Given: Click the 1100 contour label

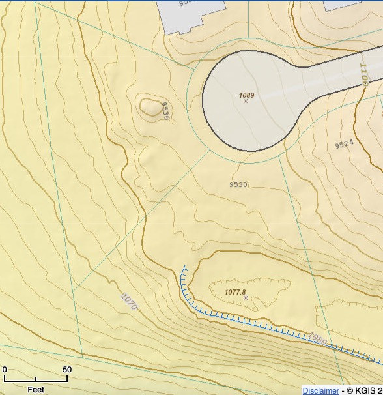Looking at the screenshot, I should [364, 75].
